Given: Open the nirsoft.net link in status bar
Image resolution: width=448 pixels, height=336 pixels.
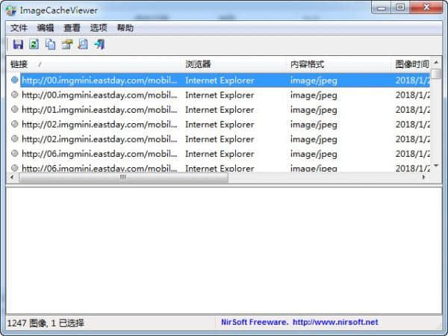Looking at the screenshot, I should [x=335, y=323].
